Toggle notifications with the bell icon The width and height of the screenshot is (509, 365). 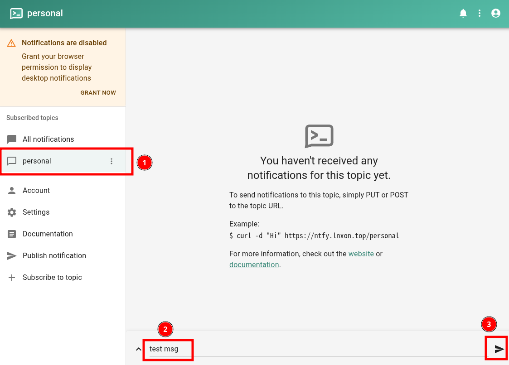tap(463, 14)
